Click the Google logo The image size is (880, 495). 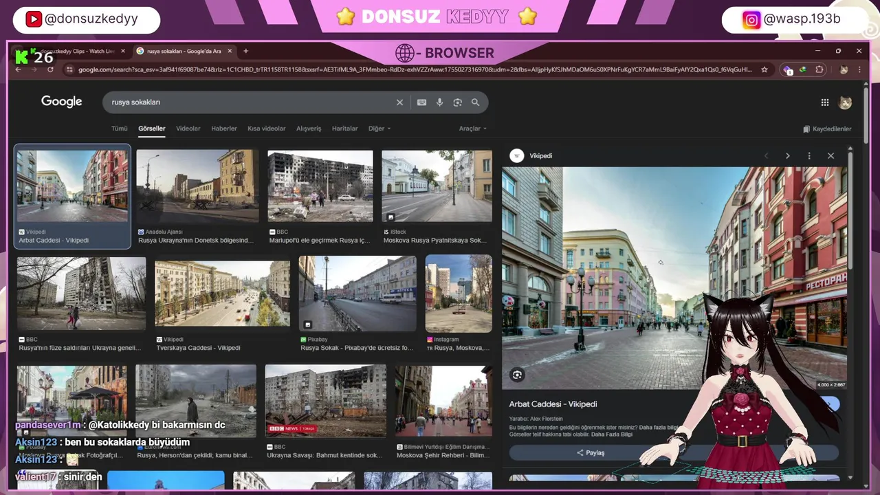[61, 102]
